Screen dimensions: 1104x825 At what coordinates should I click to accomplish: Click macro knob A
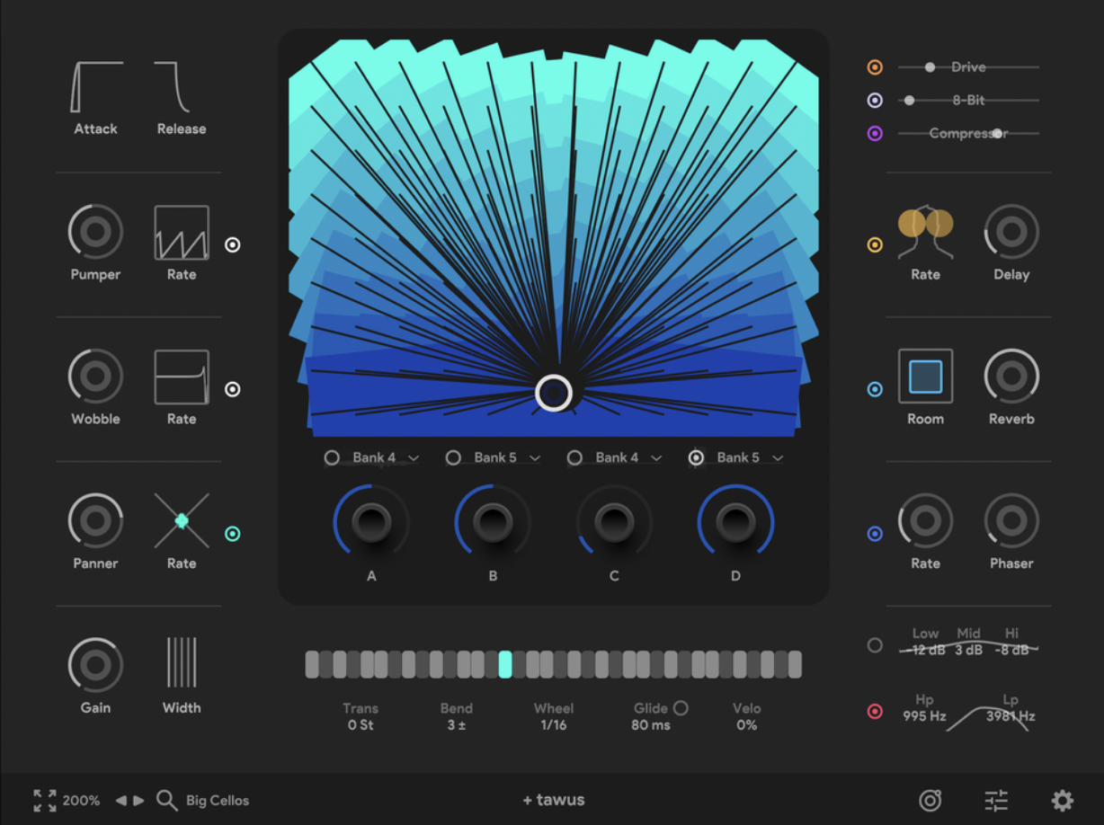pyautogui.click(x=371, y=521)
